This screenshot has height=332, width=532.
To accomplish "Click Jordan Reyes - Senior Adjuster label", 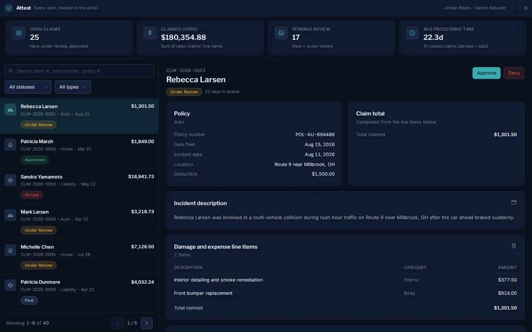I will pos(475,8).
